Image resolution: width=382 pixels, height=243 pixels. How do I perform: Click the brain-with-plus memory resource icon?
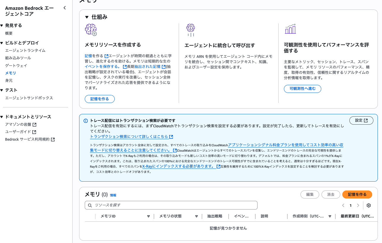[x=91, y=30]
